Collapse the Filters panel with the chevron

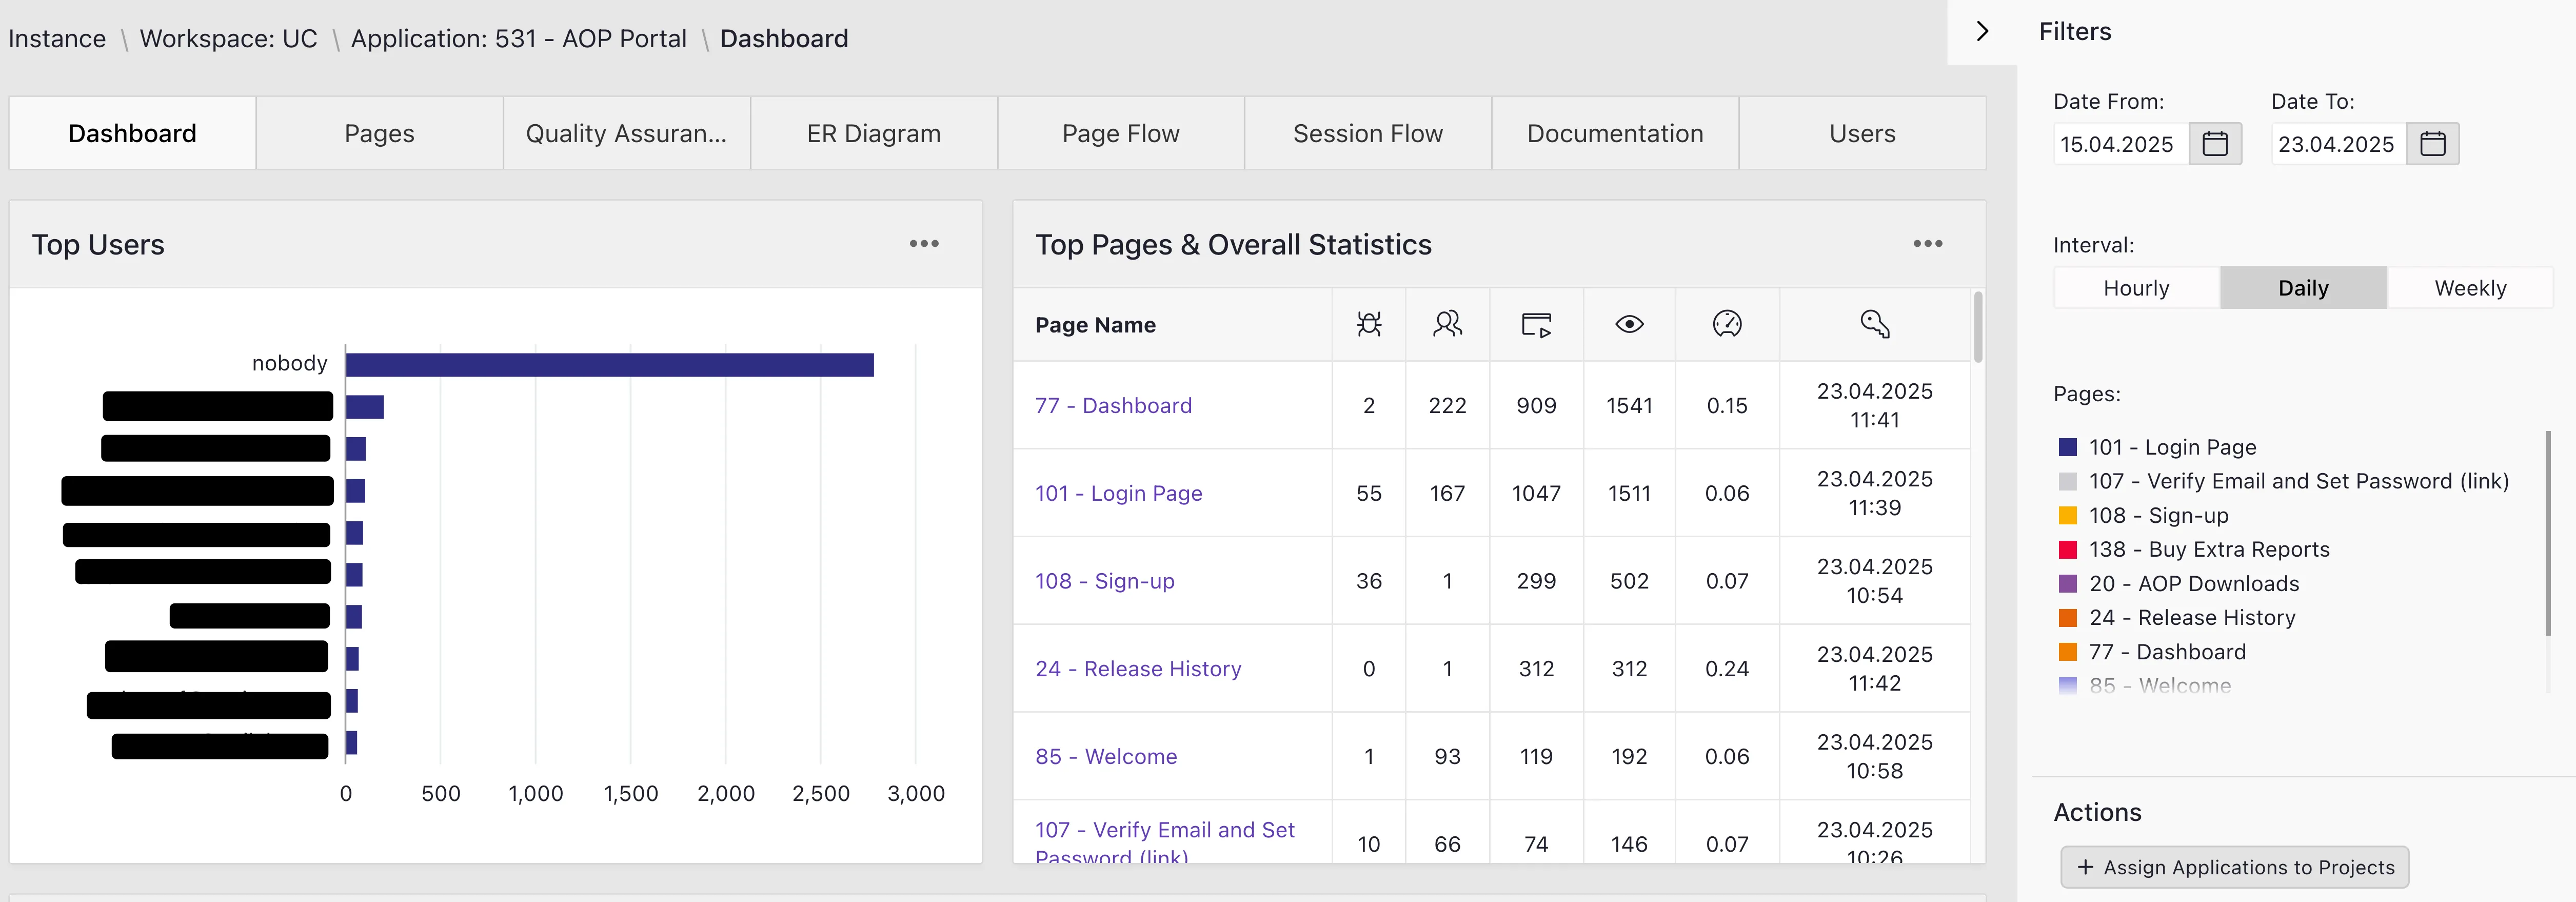click(x=1983, y=31)
